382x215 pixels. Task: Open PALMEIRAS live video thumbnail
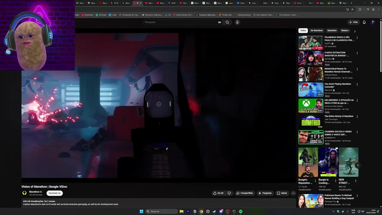[x=311, y=43]
